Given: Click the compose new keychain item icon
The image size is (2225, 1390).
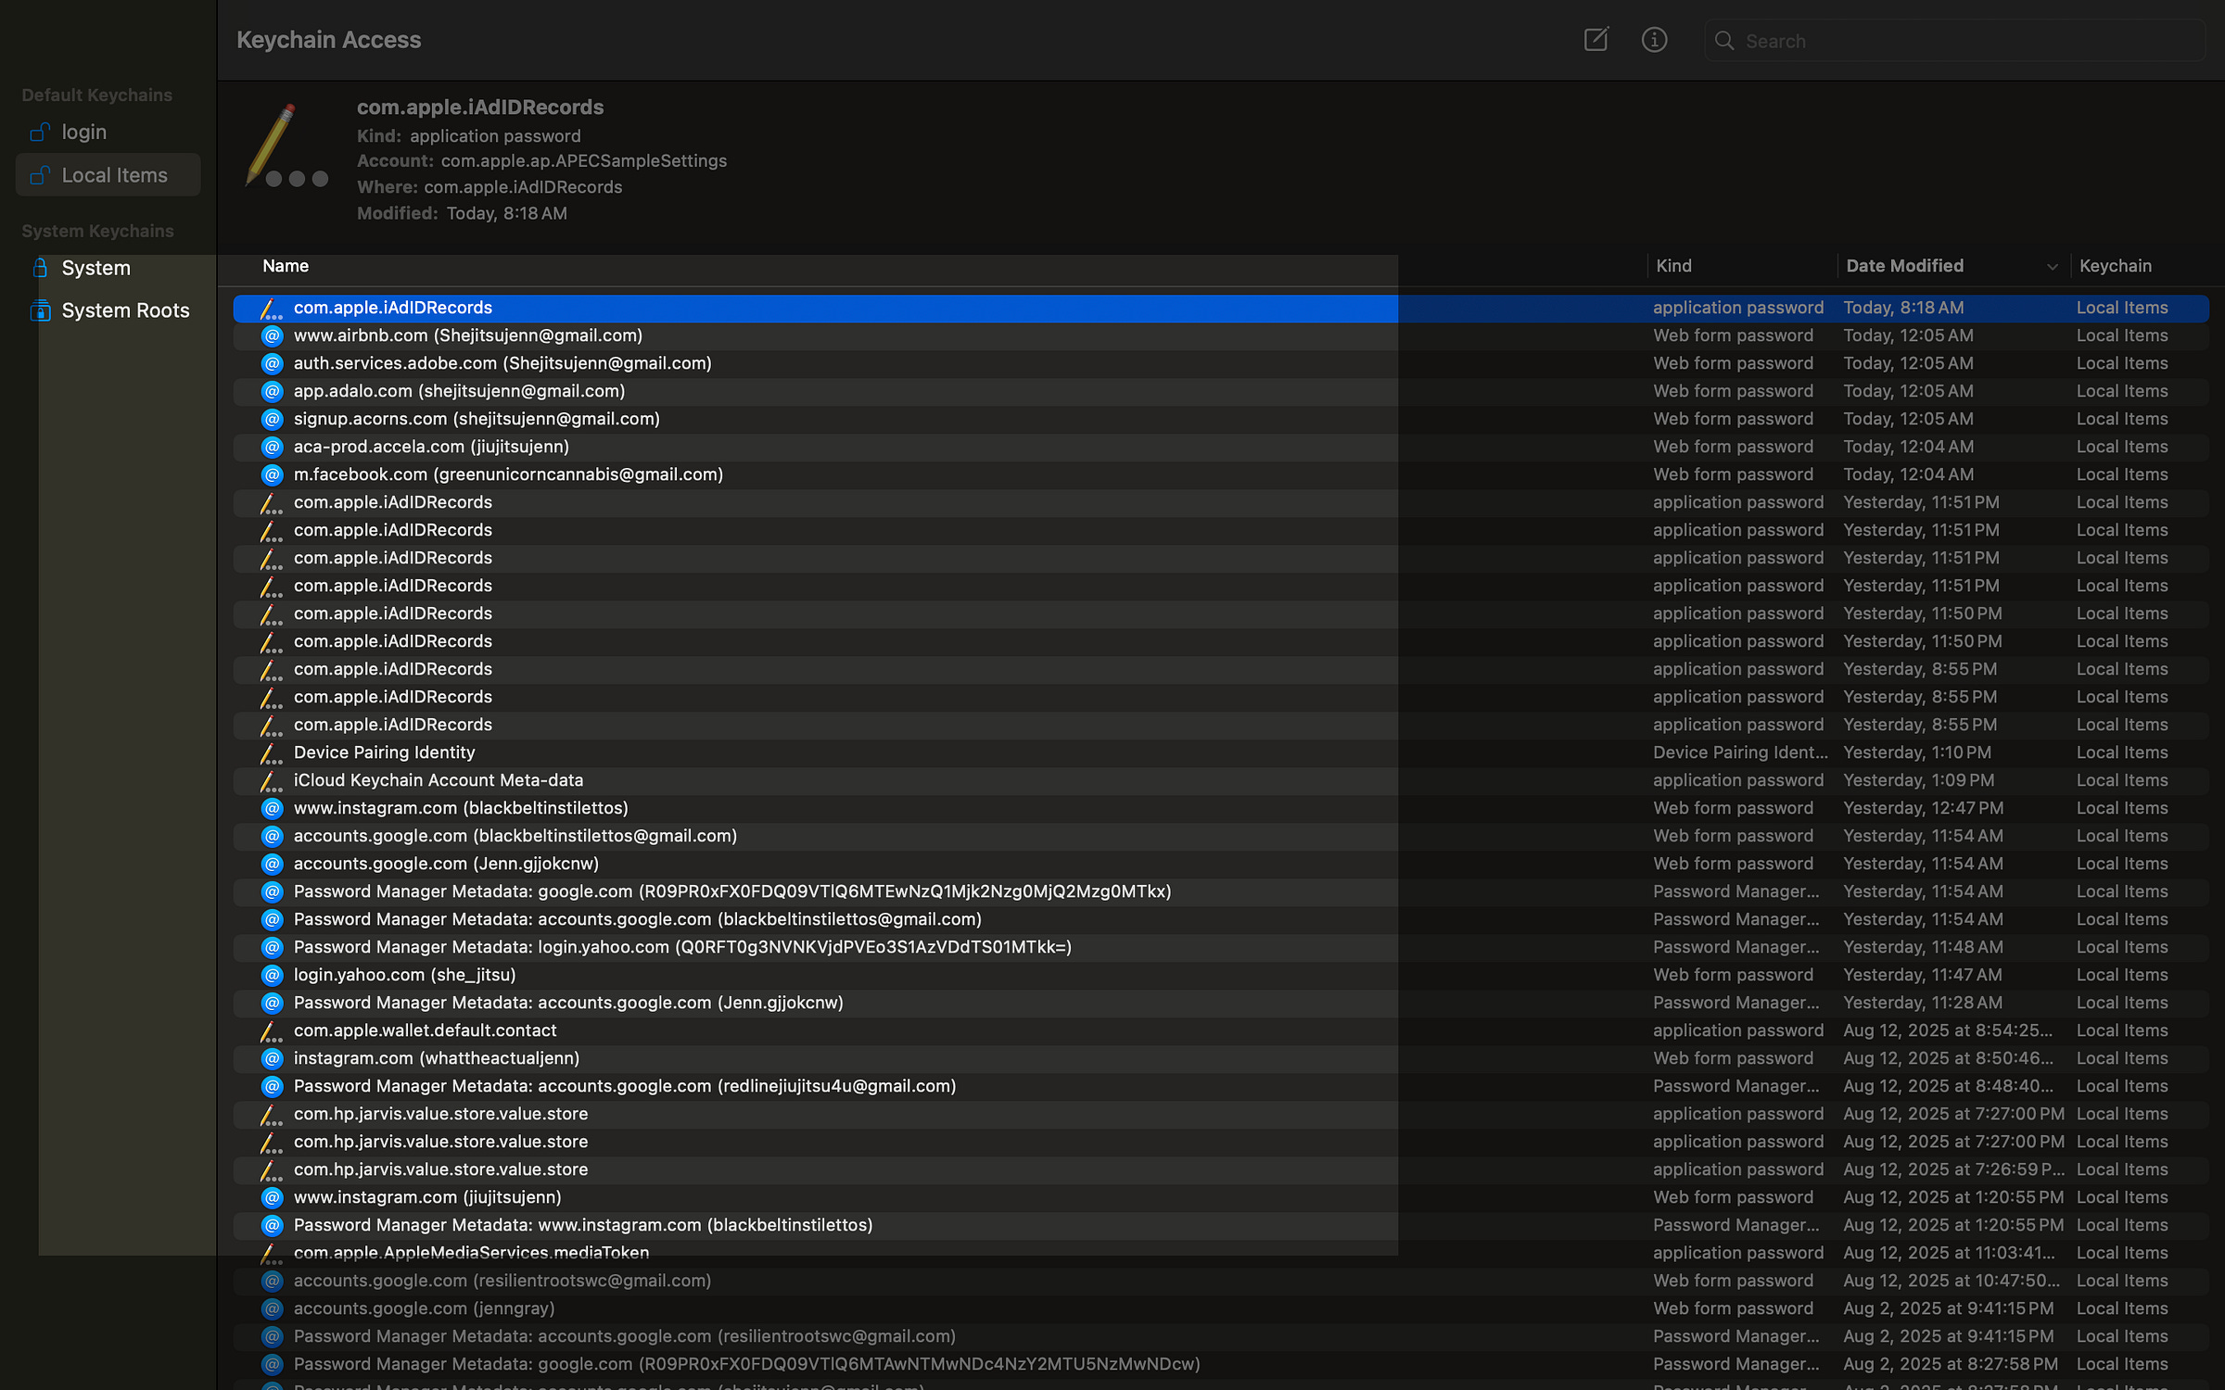Looking at the screenshot, I should (1596, 40).
